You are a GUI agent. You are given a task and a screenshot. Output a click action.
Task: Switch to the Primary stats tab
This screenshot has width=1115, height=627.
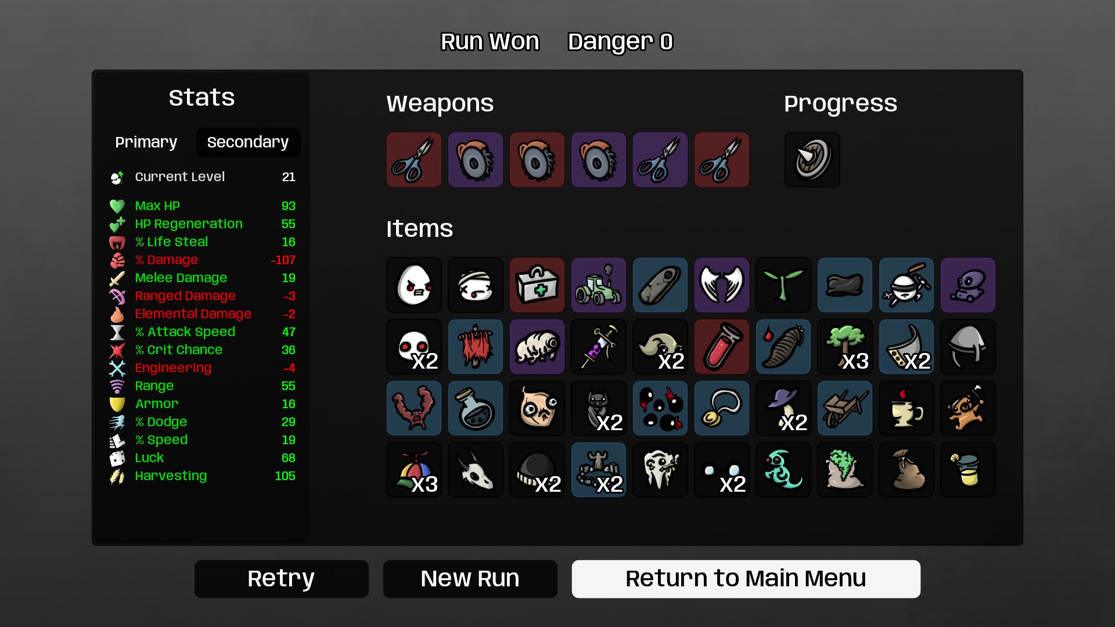click(x=146, y=142)
